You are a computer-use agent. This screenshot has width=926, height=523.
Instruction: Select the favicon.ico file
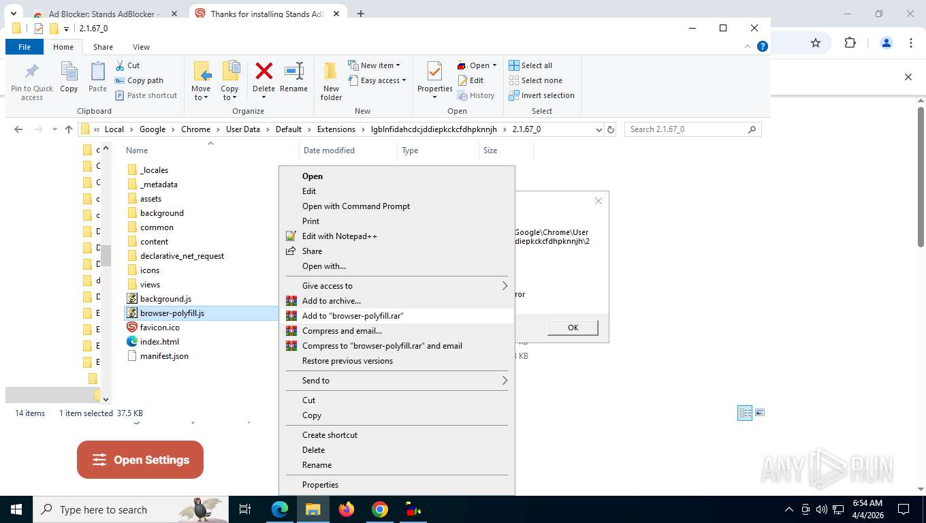point(159,328)
